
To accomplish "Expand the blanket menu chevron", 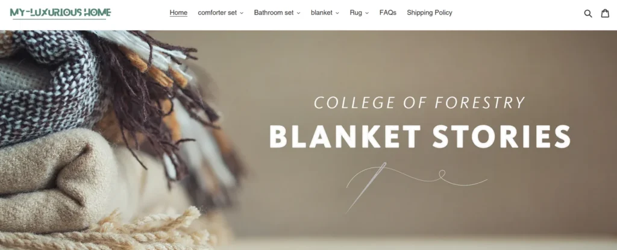I will pos(337,13).
